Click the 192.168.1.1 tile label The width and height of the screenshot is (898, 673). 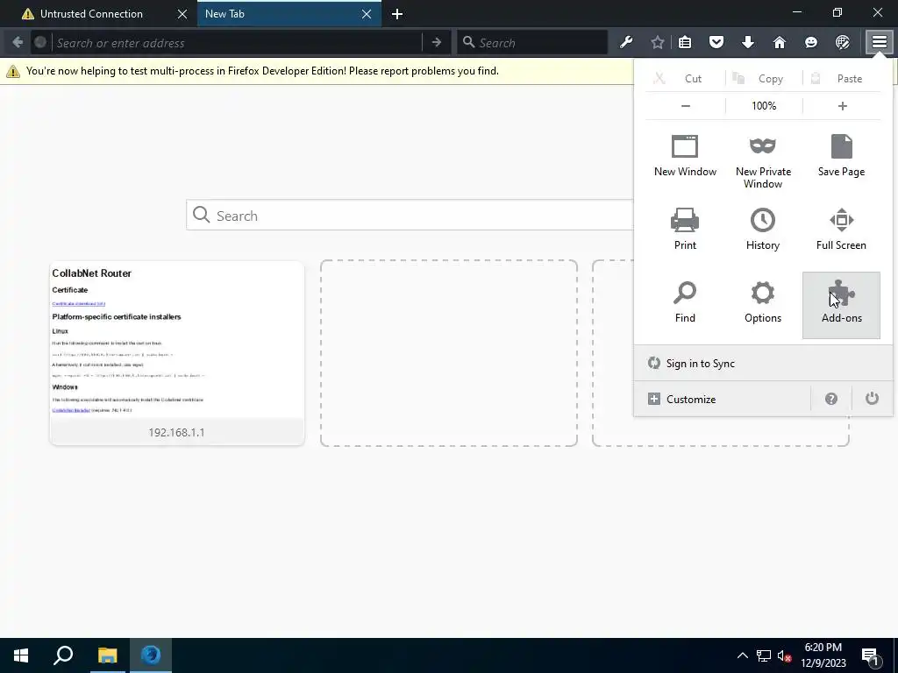176,432
